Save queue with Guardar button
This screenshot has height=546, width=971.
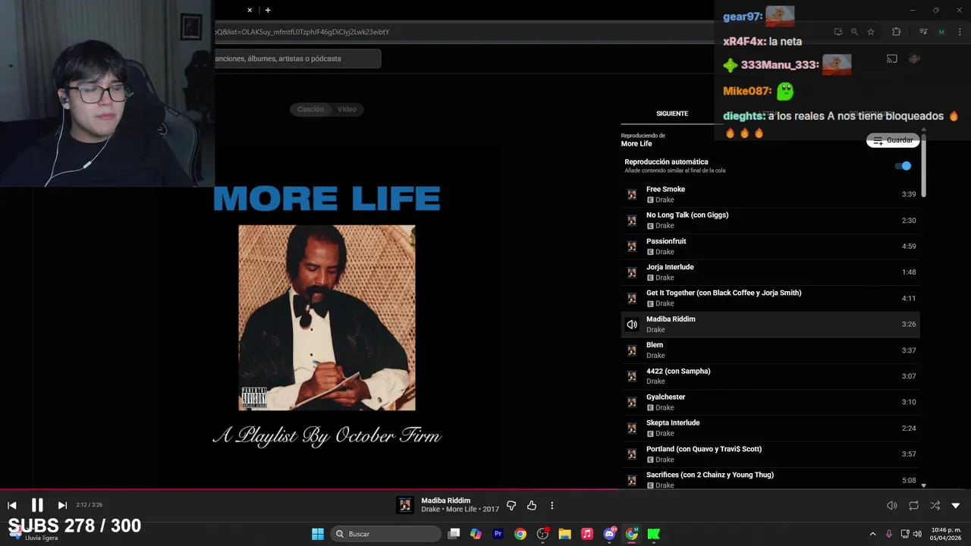(x=893, y=140)
